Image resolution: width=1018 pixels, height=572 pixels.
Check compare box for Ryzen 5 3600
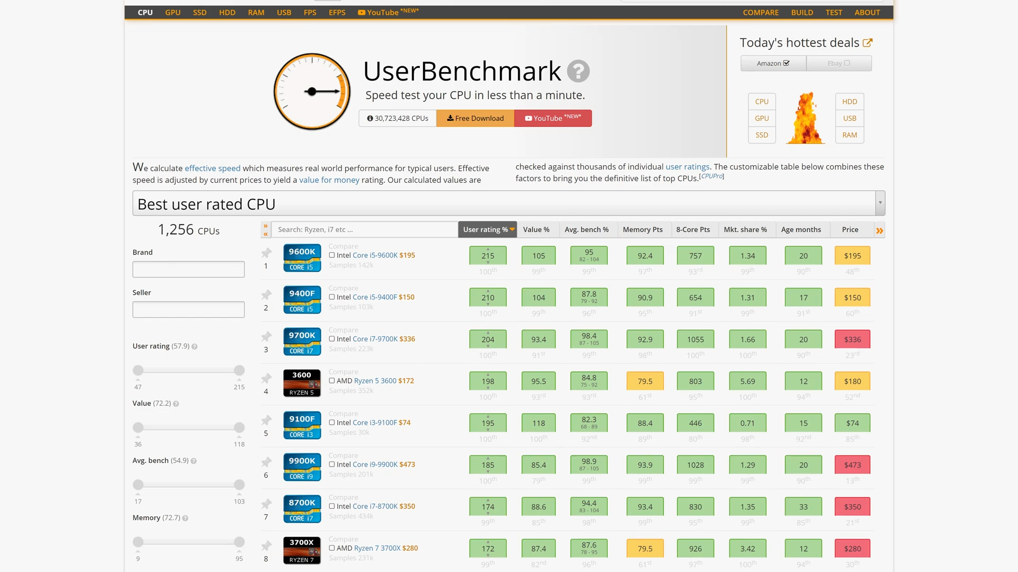(x=332, y=380)
